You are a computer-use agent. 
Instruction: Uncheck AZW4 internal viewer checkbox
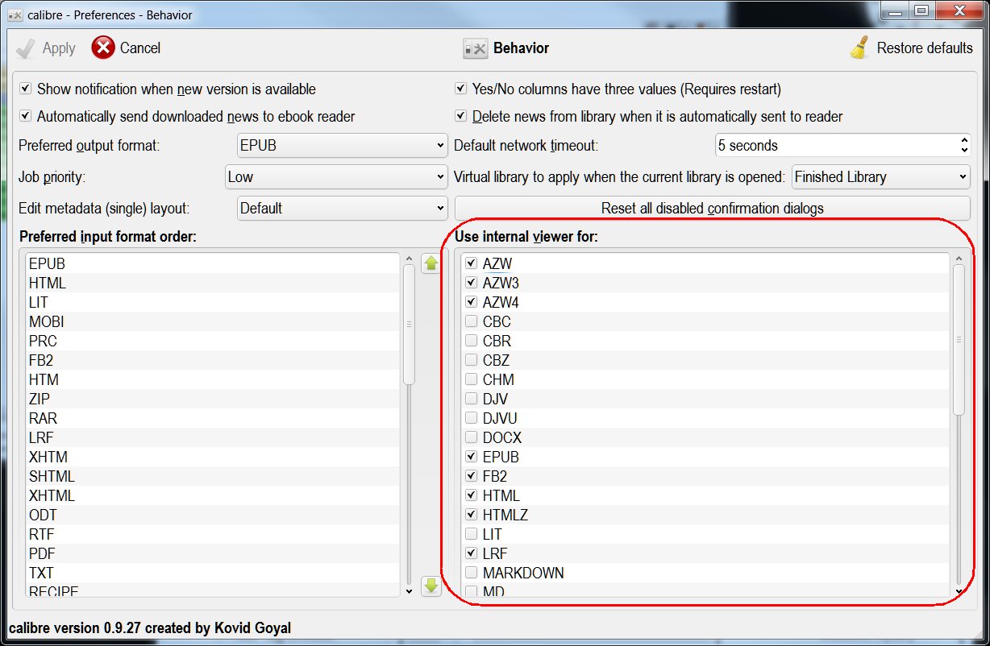[x=472, y=302]
